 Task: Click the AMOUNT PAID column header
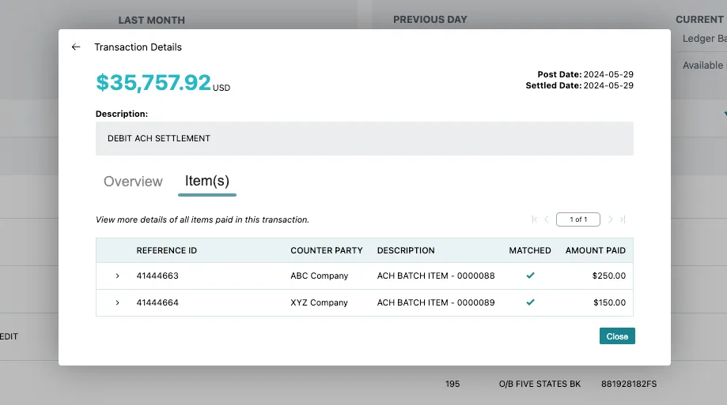[x=596, y=250]
